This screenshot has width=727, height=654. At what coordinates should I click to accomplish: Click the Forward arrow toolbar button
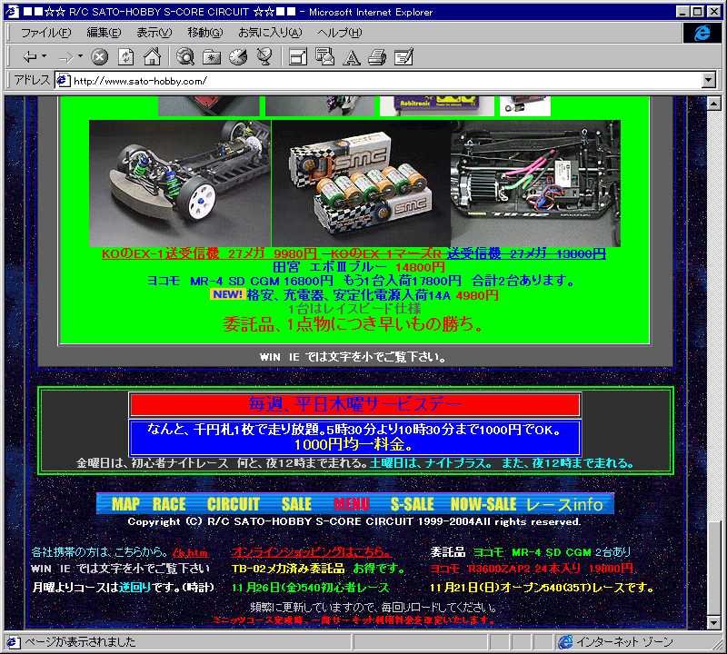point(65,57)
